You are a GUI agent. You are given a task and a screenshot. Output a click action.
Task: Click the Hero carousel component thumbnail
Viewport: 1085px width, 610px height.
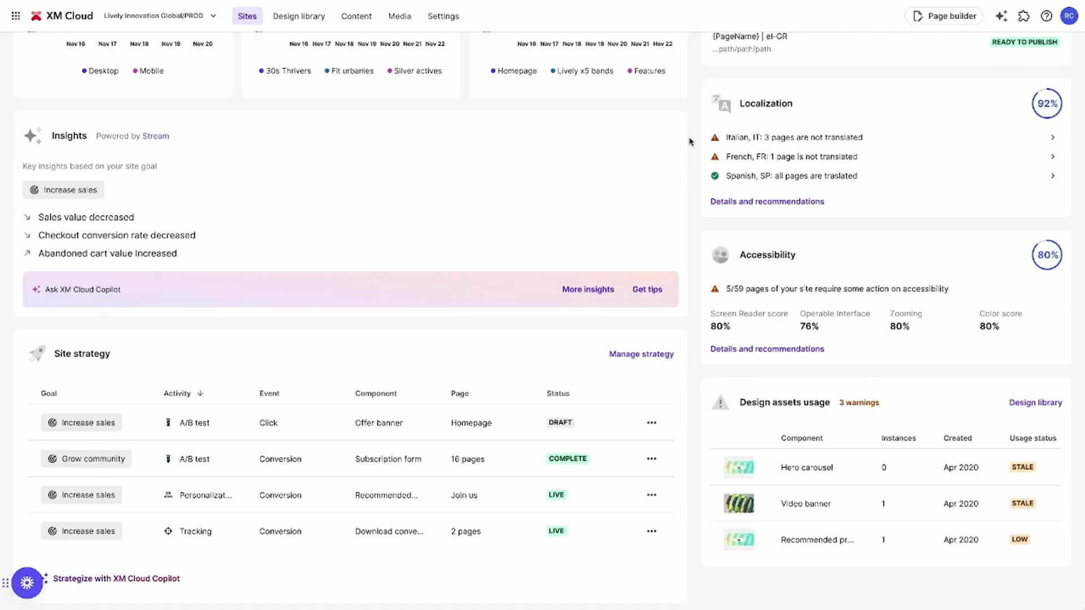click(739, 467)
